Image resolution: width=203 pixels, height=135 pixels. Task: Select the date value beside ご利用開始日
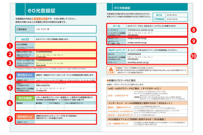pyautogui.click(x=172, y=19)
